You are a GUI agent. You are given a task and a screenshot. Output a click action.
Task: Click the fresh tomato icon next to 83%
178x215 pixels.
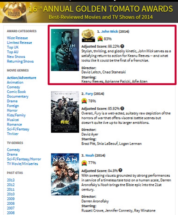pos(100,39)
